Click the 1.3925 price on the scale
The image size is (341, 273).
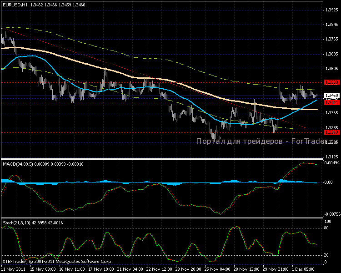point(331,10)
